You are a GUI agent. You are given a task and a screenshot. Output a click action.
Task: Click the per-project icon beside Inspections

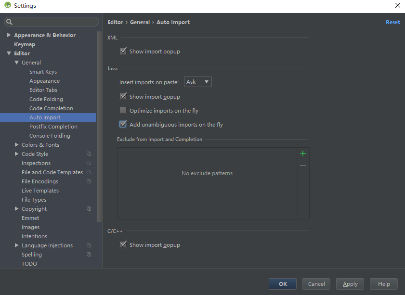(x=89, y=163)
